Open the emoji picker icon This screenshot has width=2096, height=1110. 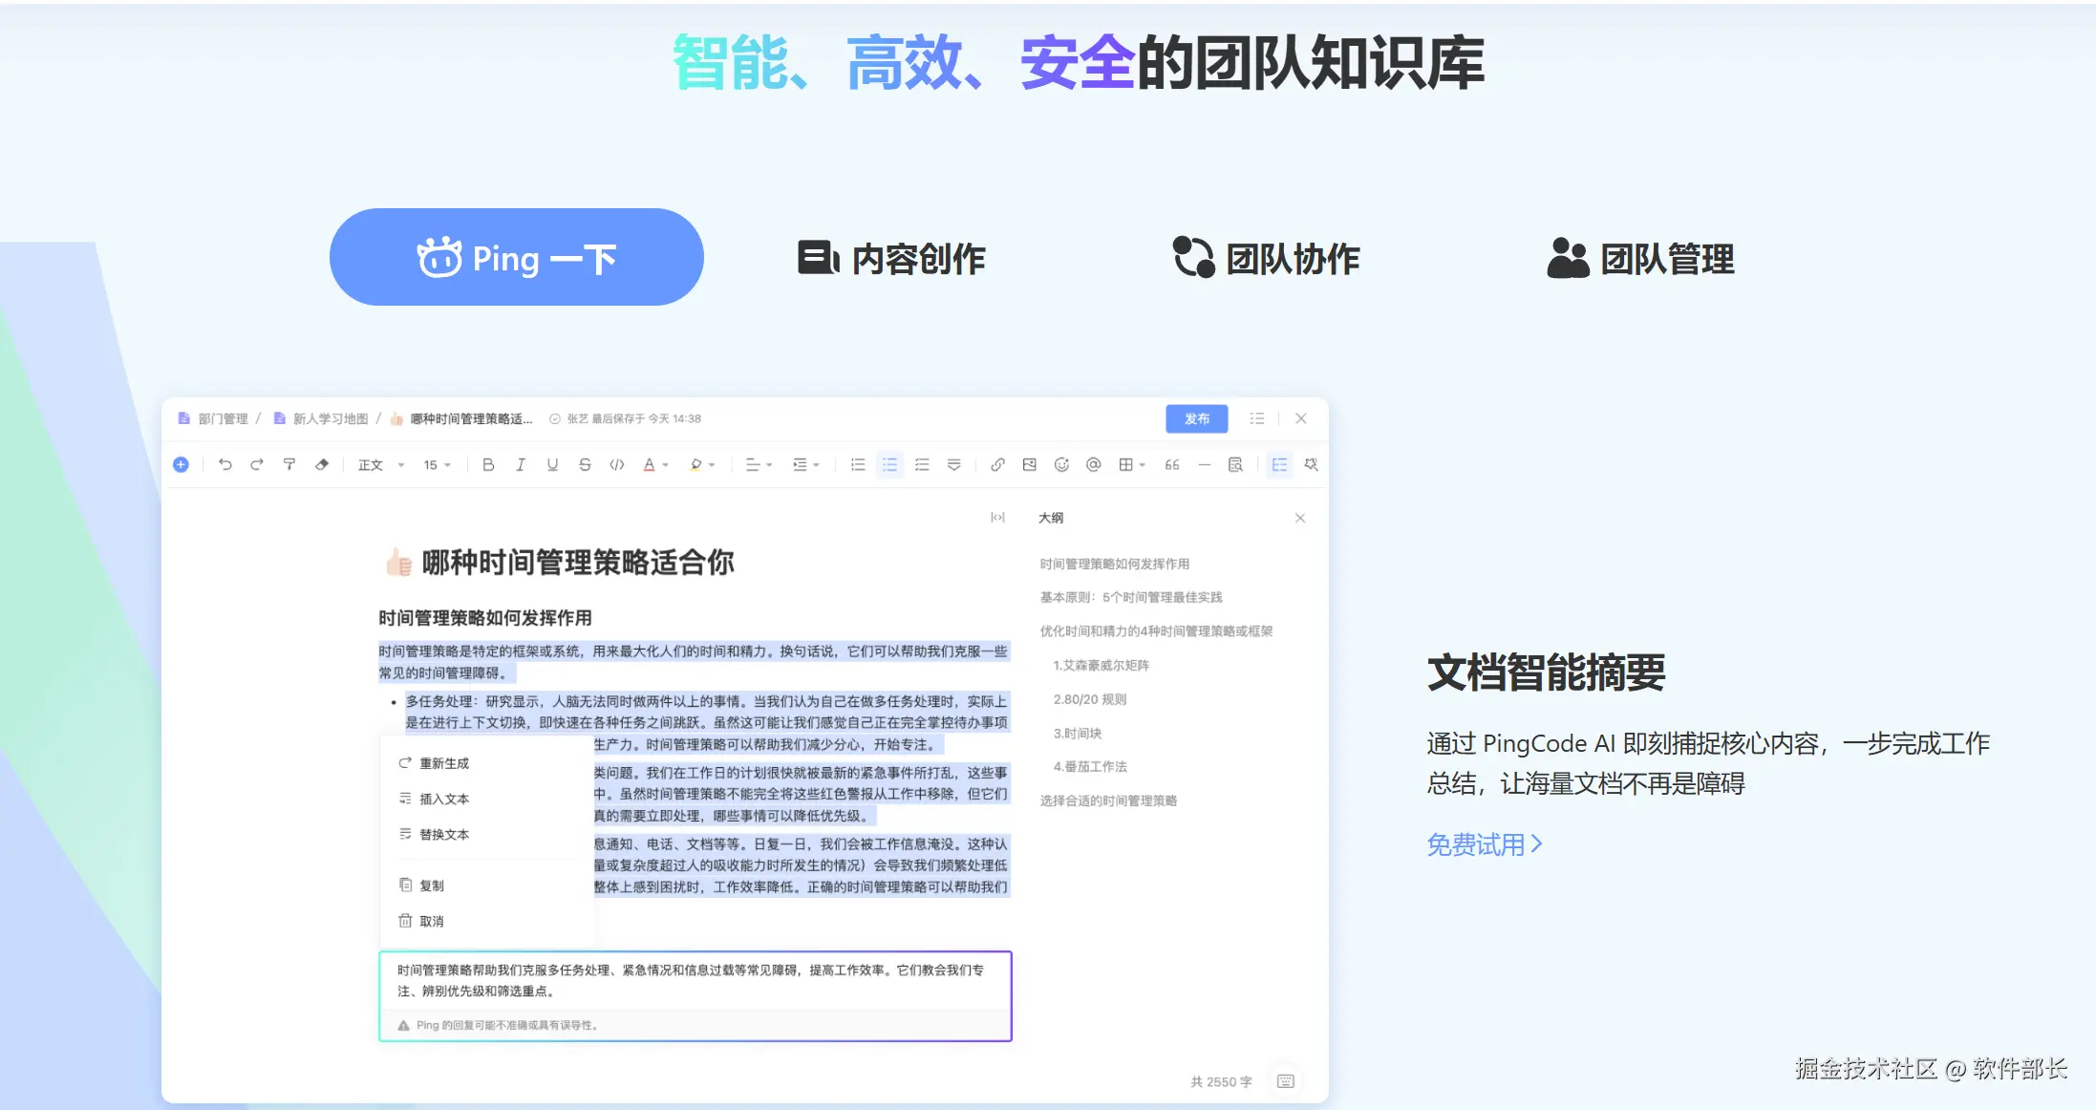click(1061, 464)
